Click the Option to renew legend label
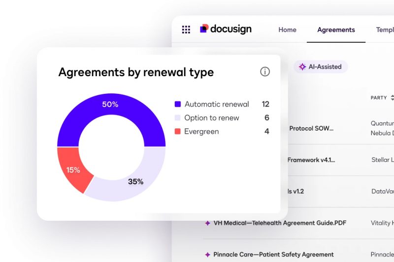Image resolution: width=394 pixels, height=262 pixels. 212,118
